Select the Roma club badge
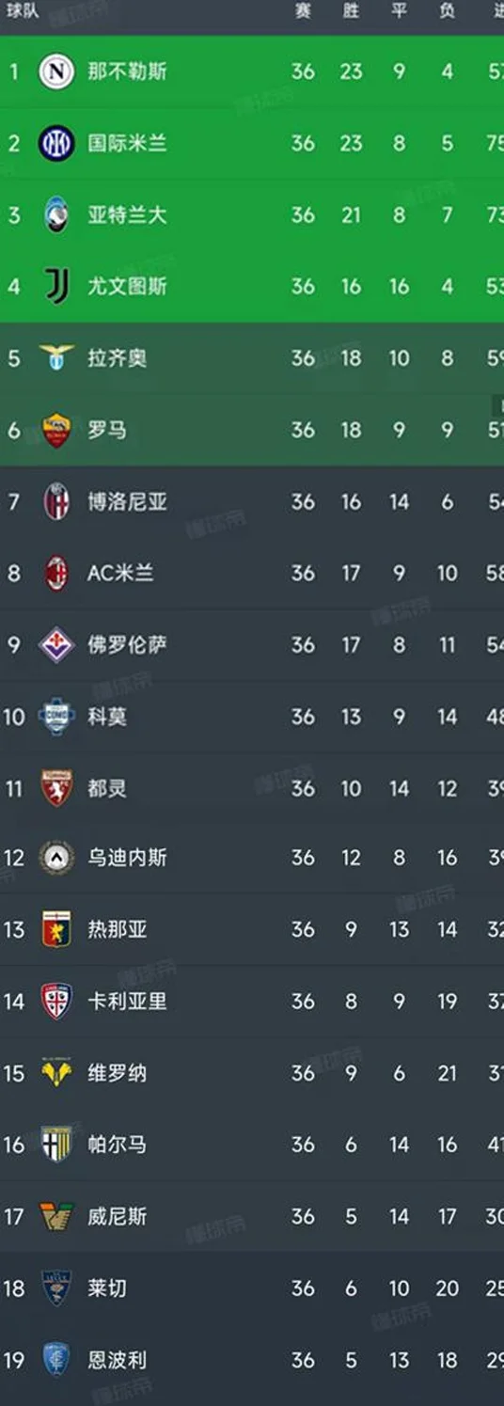Screen dimensions: 504x1406 coord(56,430)
